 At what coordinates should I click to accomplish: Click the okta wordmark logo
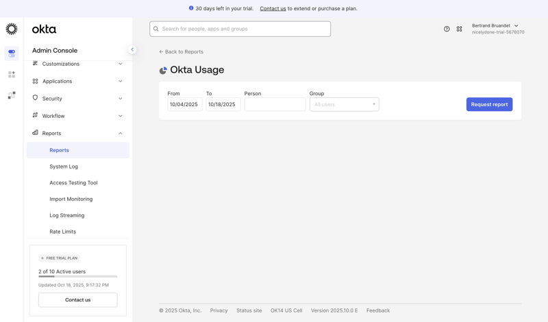pyautogui.click(x=44, y=29)
